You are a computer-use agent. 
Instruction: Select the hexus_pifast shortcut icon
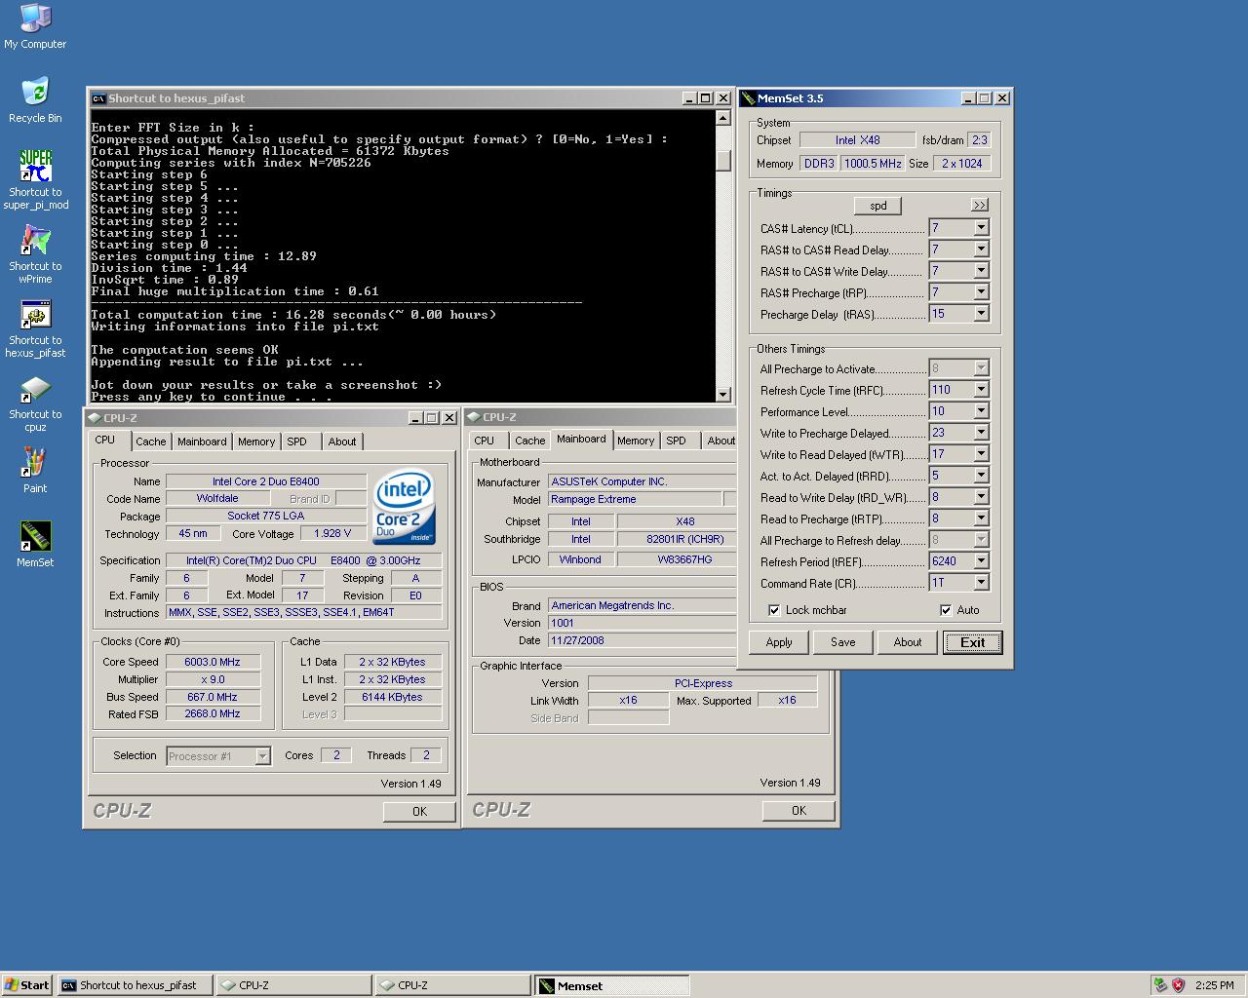pos(35,328)
